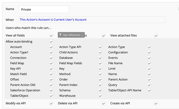This screenshot has width=179, height=109.
Task: Toggle the Parent Index checkbox
Action: pos(100,85)
